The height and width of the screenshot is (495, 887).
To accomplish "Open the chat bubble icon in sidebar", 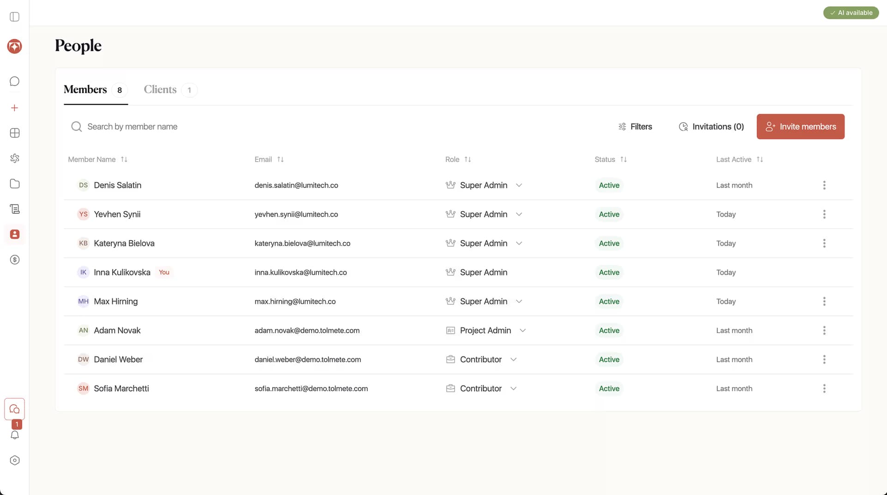I will [15, 81].
